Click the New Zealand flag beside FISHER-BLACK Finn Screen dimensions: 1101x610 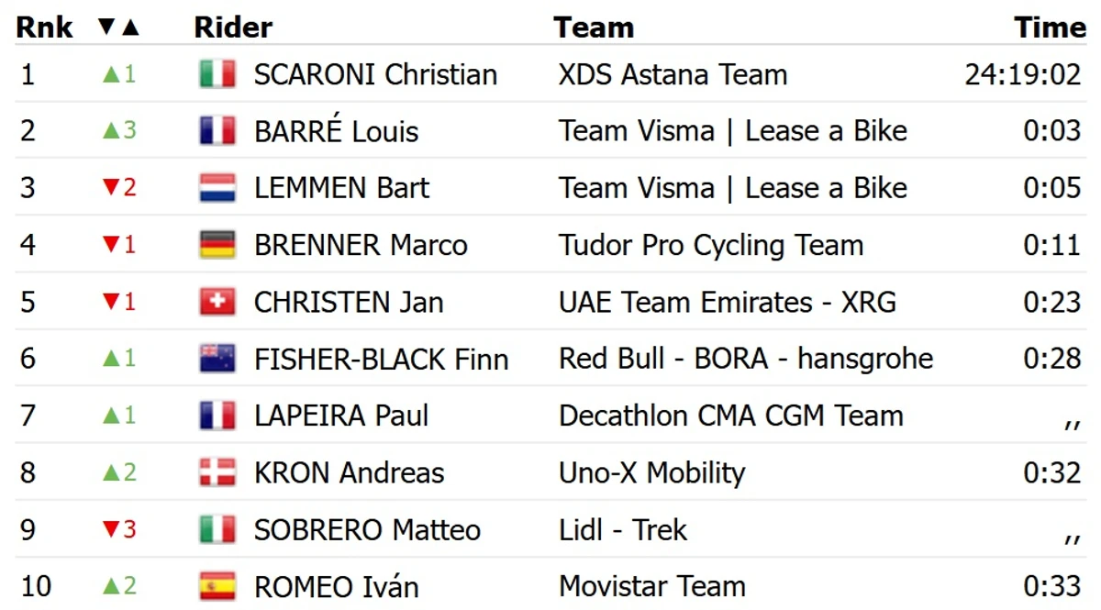[217, 359]
